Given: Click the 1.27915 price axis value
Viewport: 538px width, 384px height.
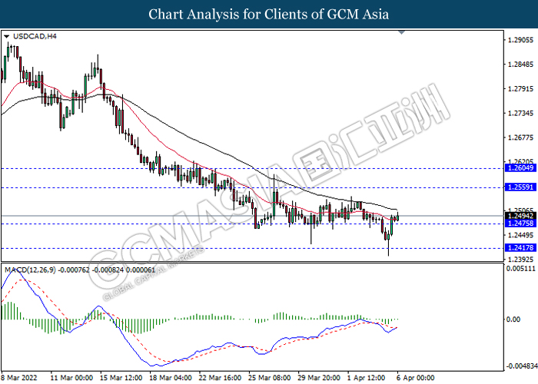Looking at the screenshot, I should (x=521, y=89).
